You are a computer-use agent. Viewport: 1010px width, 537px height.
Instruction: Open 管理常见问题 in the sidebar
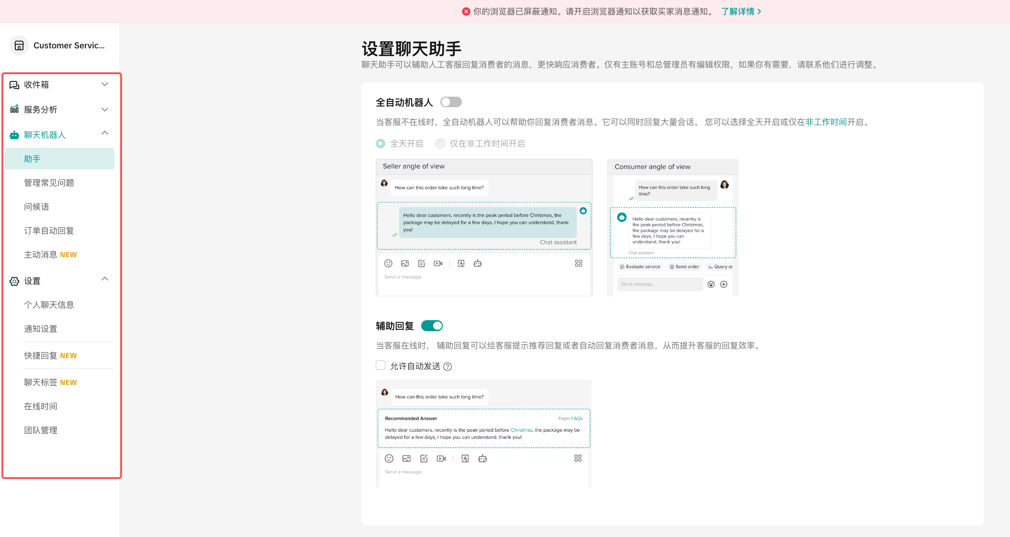[x=49, y=183]
